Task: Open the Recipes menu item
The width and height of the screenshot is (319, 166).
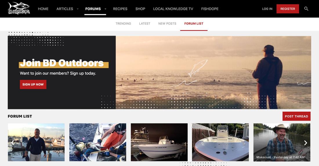Action: click(x=120, y=9)
